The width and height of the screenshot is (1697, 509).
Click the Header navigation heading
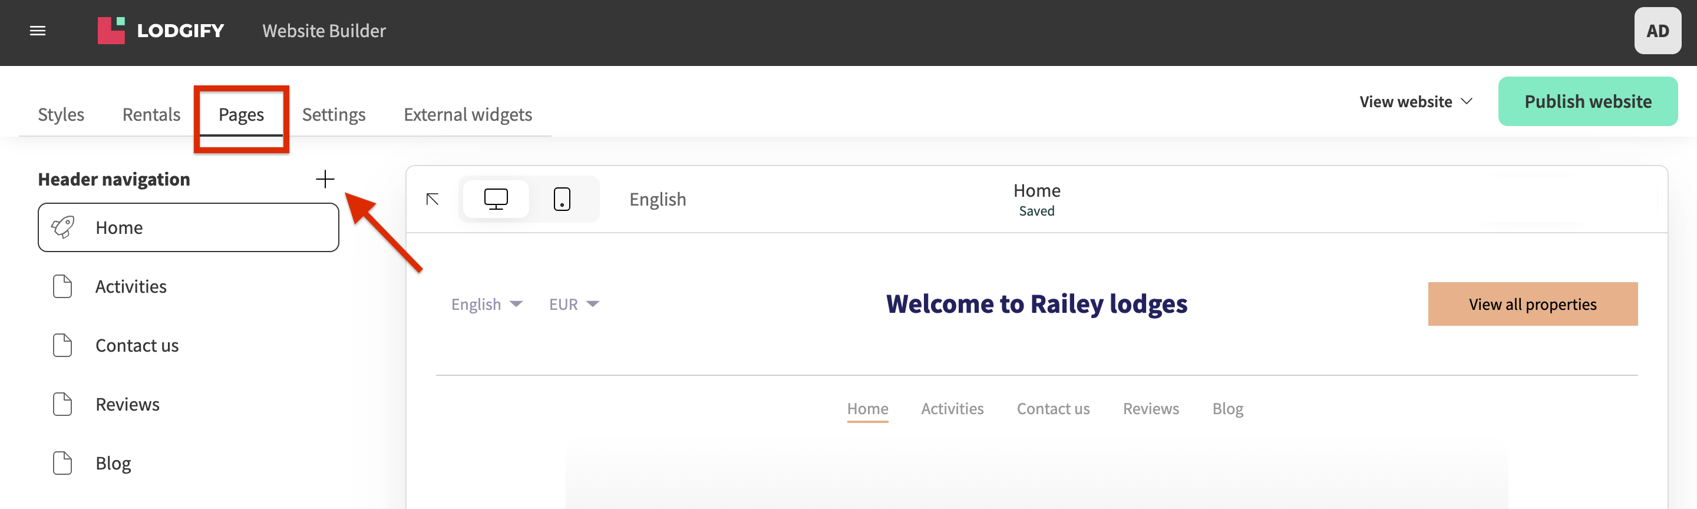(x=114, y=179)
